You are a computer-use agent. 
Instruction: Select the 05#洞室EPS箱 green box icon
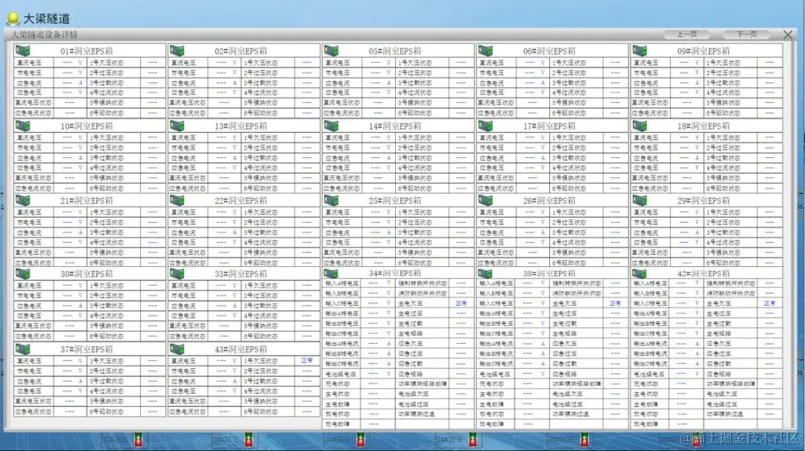tap(332, 51)
